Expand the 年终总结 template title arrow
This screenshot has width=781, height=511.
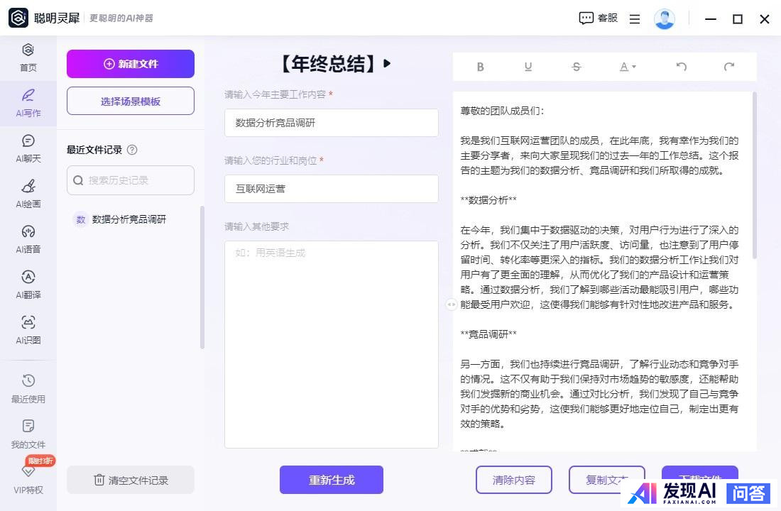(387, 63)
